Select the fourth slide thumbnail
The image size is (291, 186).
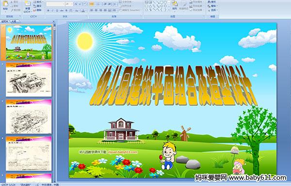[x=29, y=154]
